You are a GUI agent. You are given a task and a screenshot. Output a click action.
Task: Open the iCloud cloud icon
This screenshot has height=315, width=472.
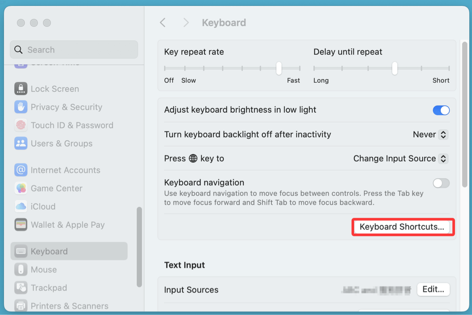21,207
